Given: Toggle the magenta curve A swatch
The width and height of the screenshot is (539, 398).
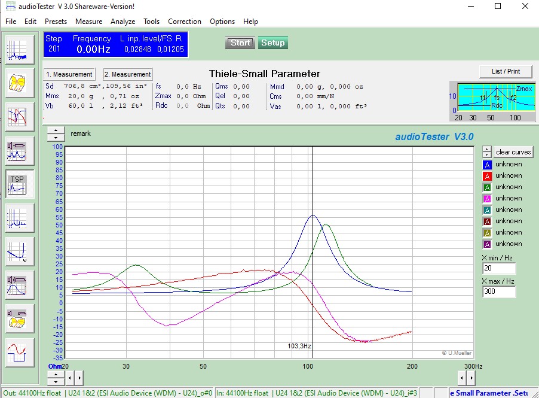Looking at the screenshot, I should pyautogui.click(x=487, y=199).
